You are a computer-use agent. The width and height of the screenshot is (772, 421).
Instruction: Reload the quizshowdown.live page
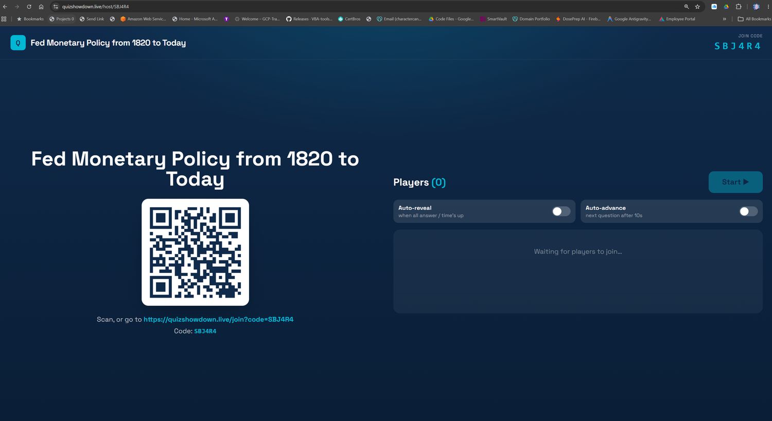click(29, 7)
